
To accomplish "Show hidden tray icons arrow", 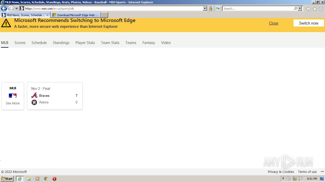I will 283,179.
